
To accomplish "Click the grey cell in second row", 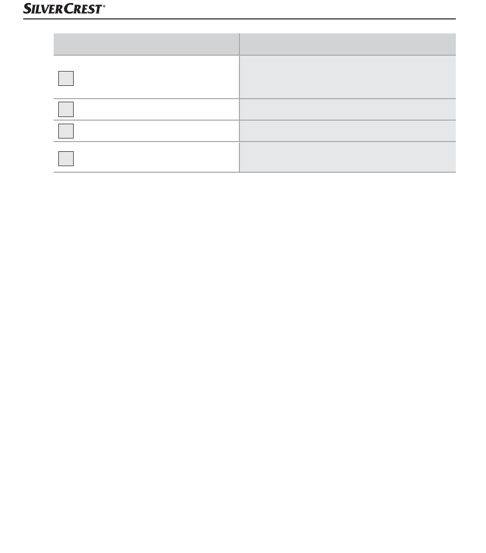I will coord(348,109).
